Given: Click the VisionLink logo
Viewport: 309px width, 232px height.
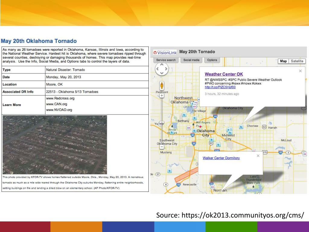Looking at the screenshot, I should [165, 53].
